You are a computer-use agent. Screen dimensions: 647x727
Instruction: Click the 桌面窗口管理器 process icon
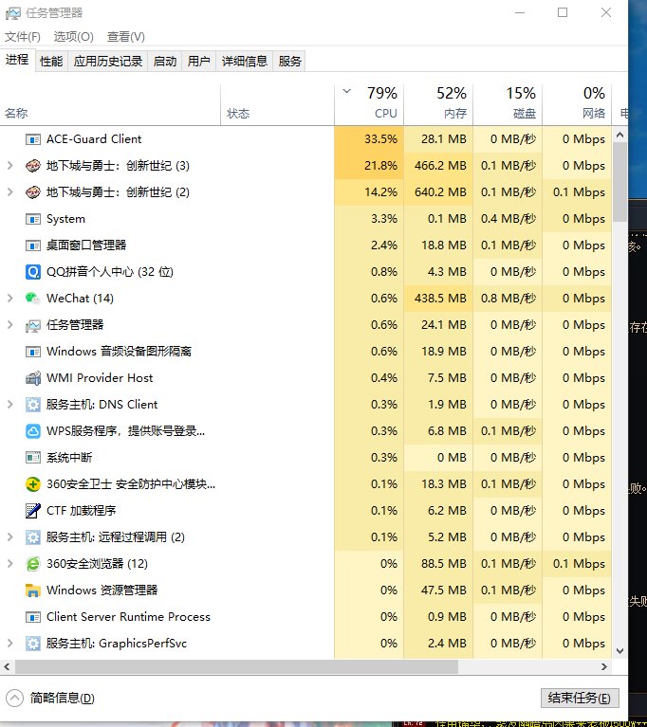pos(33,245)
